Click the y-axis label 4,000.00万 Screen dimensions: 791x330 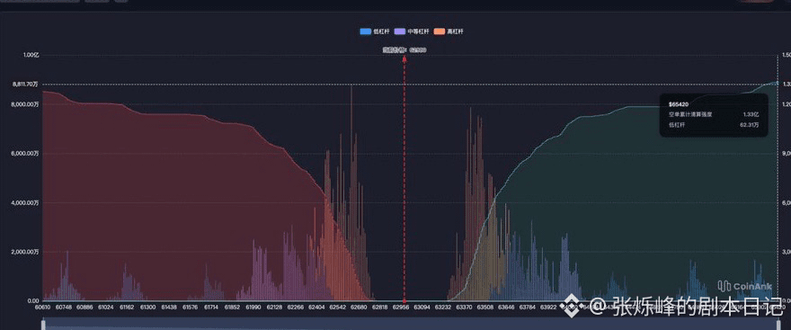(x=25, y=202)
